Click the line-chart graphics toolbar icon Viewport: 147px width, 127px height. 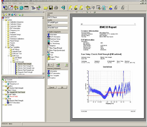click(11, 8)
